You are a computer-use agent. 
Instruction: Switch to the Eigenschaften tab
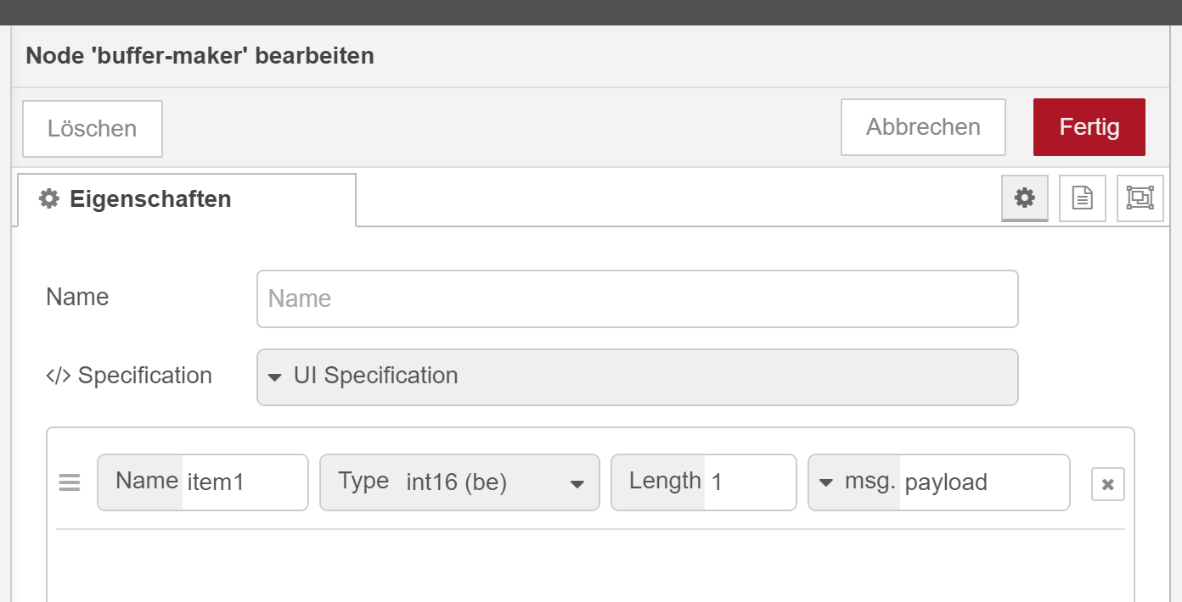point(184,199)
